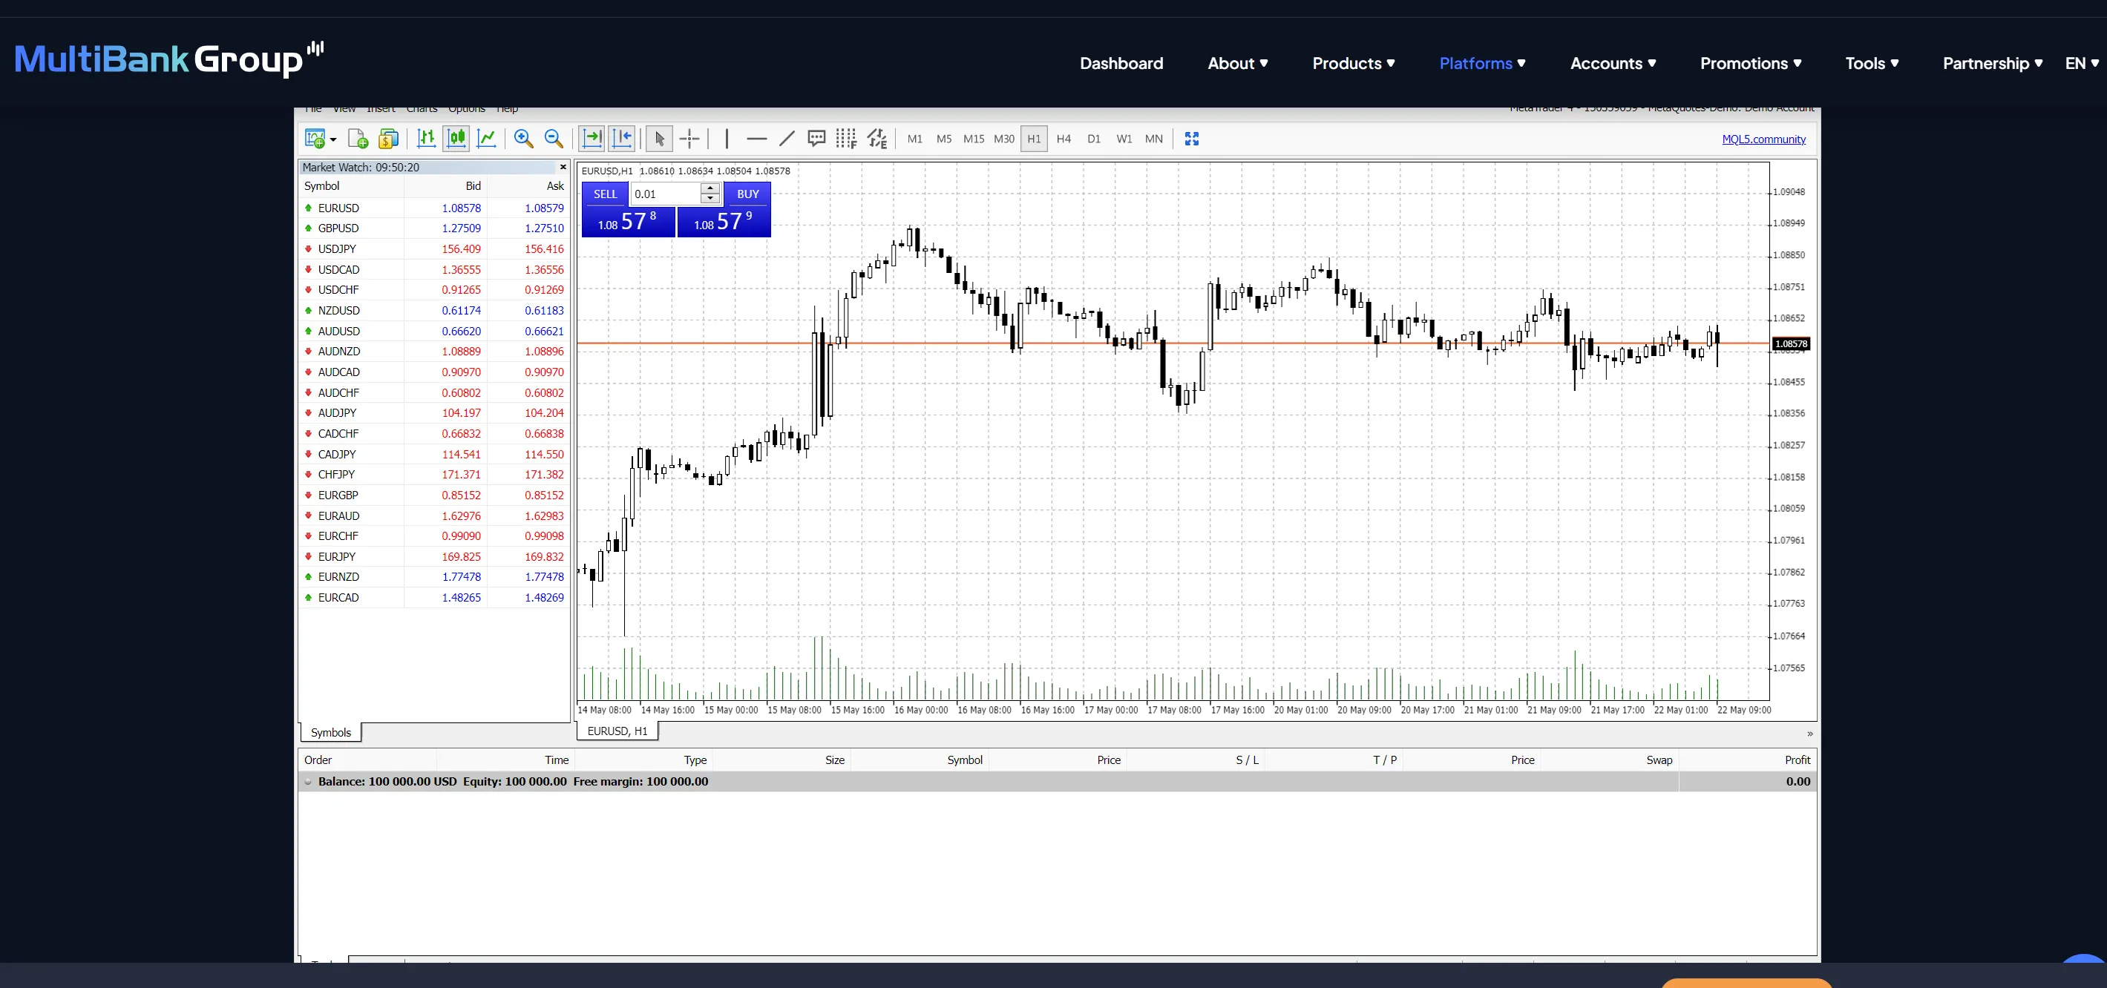2107x988 pixels.
Task: Click the chart tabs scroll arrows
Action: (x=1809, y=734)
